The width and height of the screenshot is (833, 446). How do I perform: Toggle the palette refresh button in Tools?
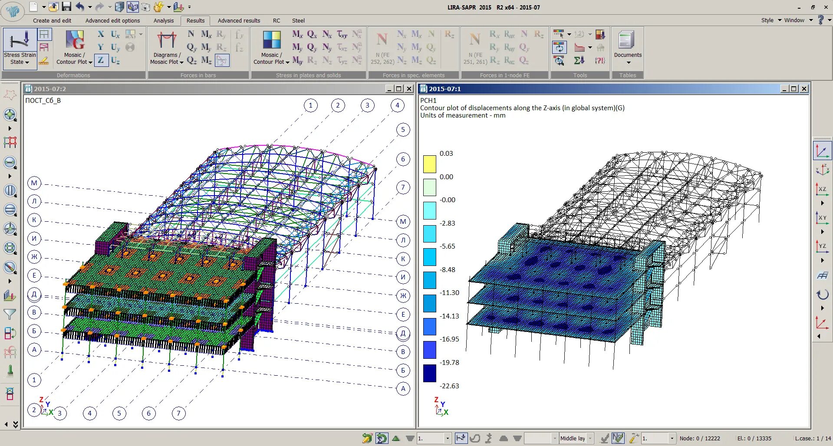pos(559,47)
